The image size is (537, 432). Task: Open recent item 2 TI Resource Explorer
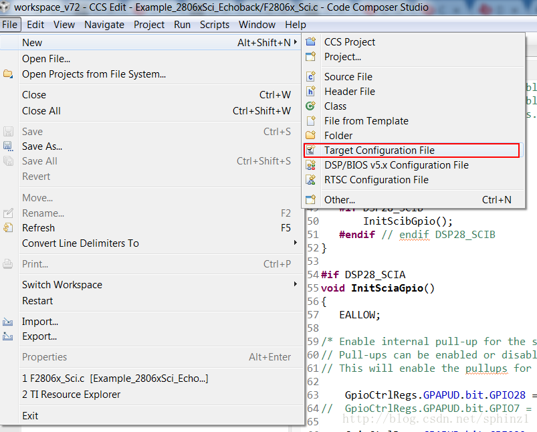tap(152, 395)
